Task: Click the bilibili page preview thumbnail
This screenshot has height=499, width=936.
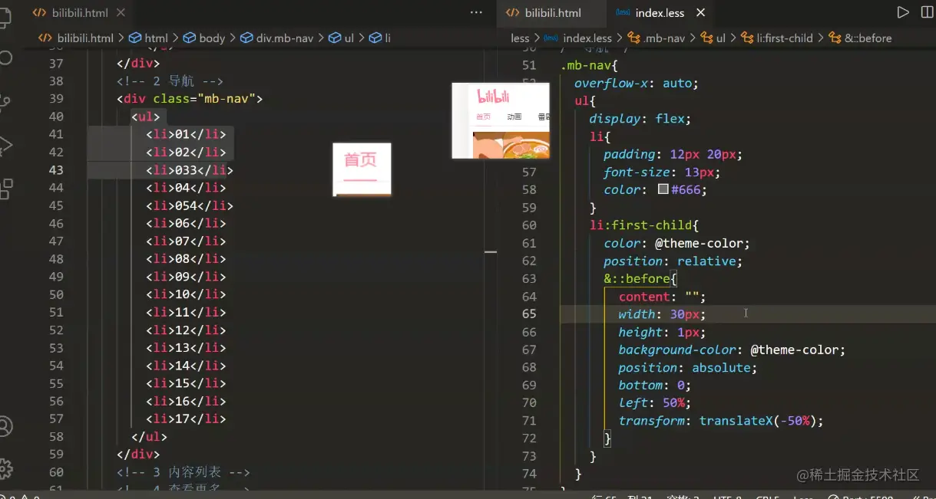Action: tap(501, 120)
